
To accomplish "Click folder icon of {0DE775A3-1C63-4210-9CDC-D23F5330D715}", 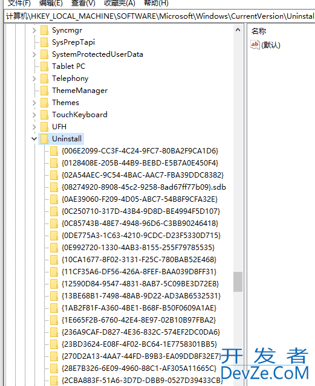I will 54,236.
